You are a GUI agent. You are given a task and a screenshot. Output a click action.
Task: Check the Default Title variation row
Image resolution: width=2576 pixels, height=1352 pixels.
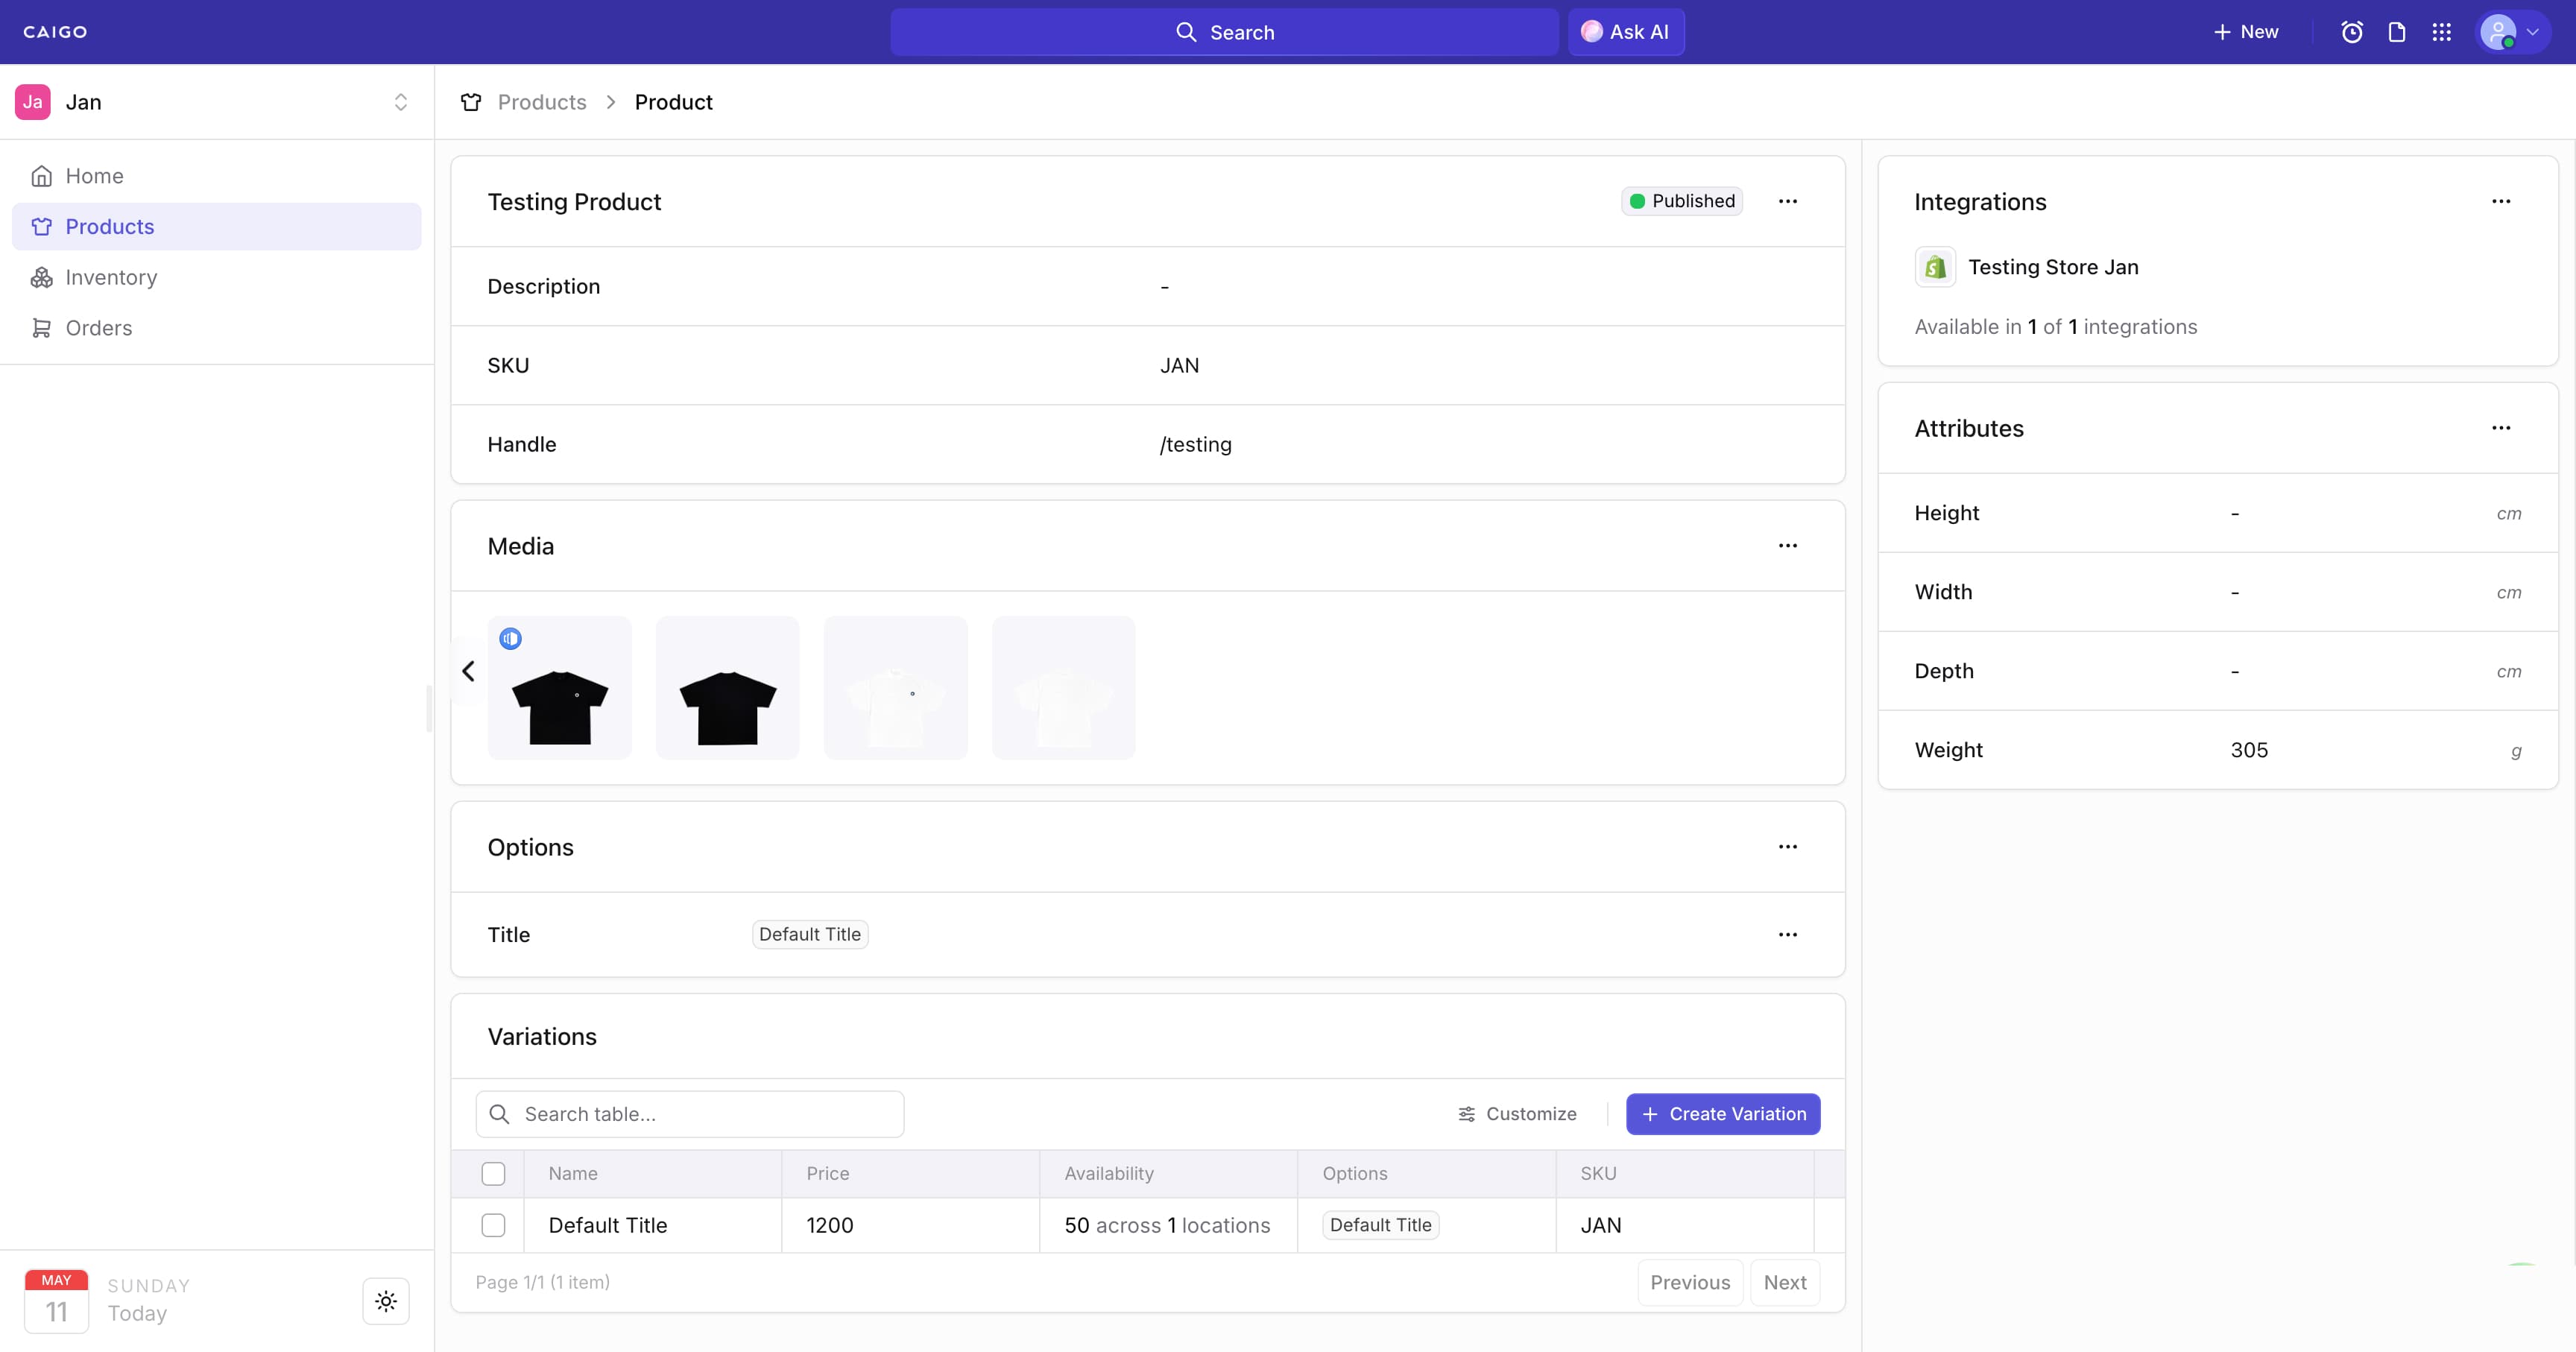[x=493, y=1225]
